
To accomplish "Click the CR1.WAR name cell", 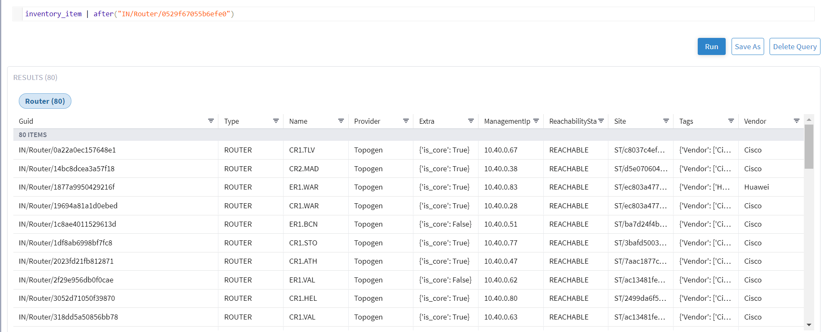I will point(304,206).
